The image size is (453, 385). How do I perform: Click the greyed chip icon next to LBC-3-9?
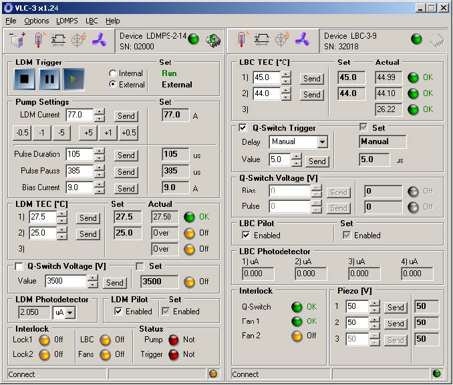pos(436,41)
